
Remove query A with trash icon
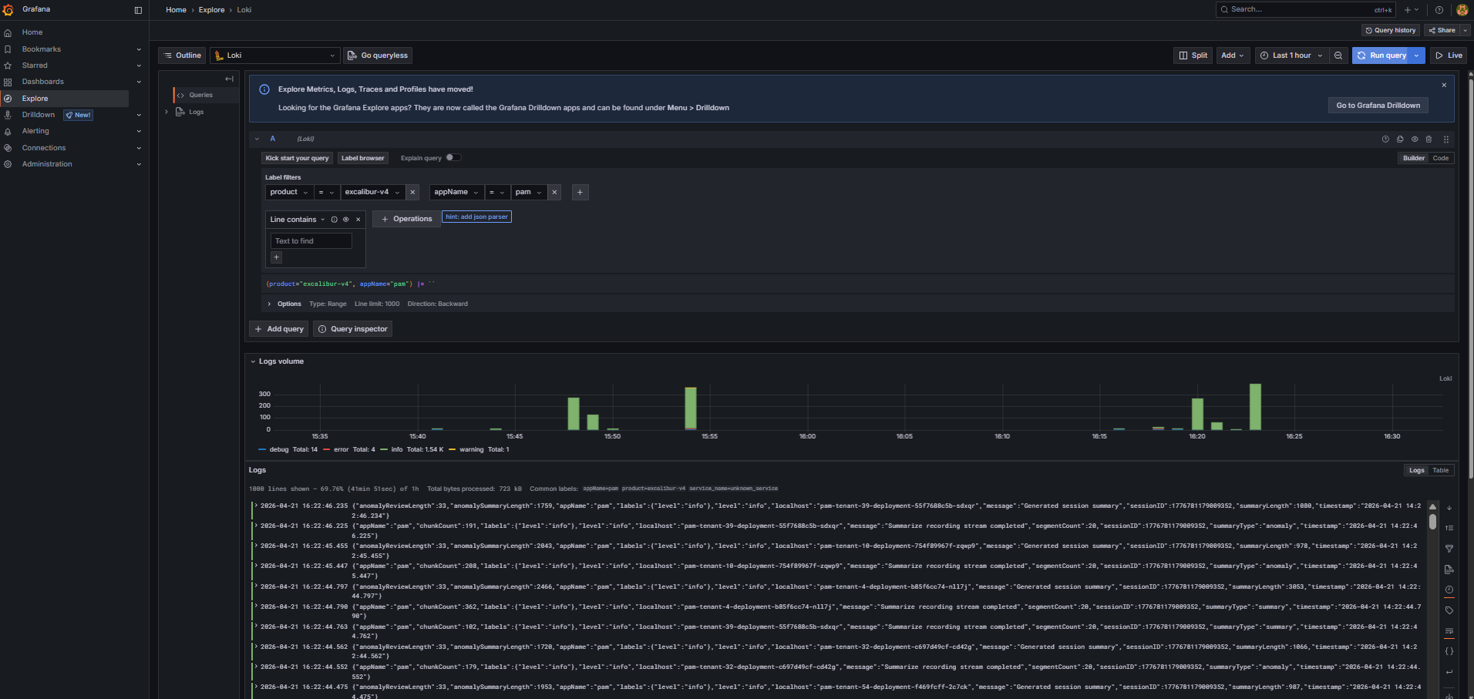pos(1429,139)
